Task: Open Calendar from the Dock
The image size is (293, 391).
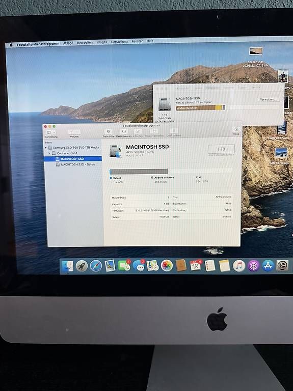Action: click(x=195, y=265)
